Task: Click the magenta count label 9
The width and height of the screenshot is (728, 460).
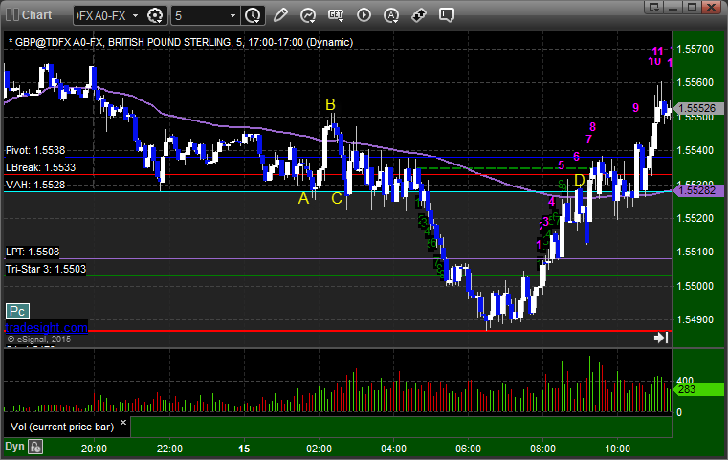Action: pos(635,108)
